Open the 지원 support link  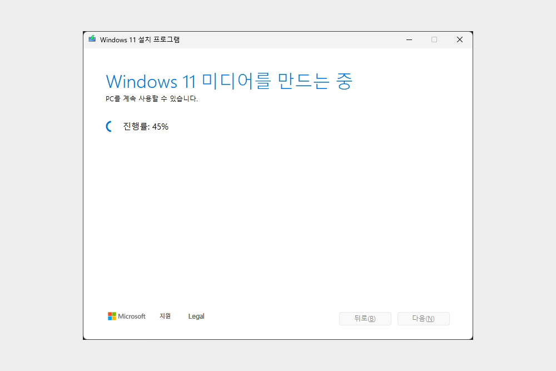click(x=165, y=316)
